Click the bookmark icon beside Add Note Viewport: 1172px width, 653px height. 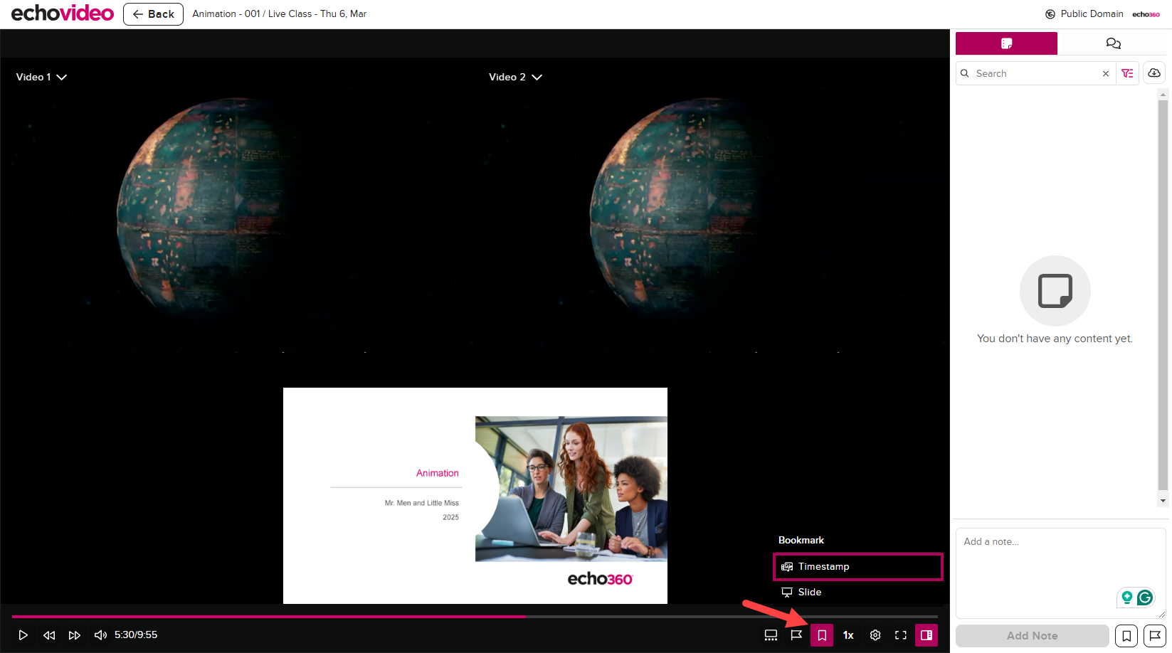1126,636
